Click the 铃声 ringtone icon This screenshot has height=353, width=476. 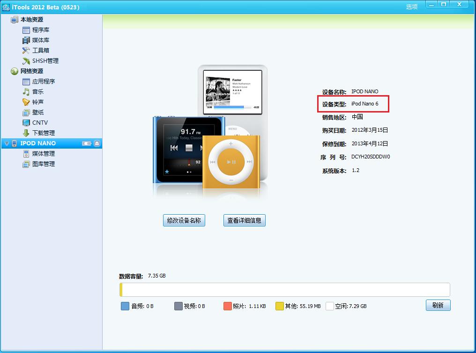tap(26, 102)
